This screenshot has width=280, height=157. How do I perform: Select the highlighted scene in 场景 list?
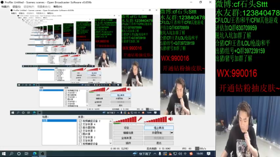(x=59, y=120)
